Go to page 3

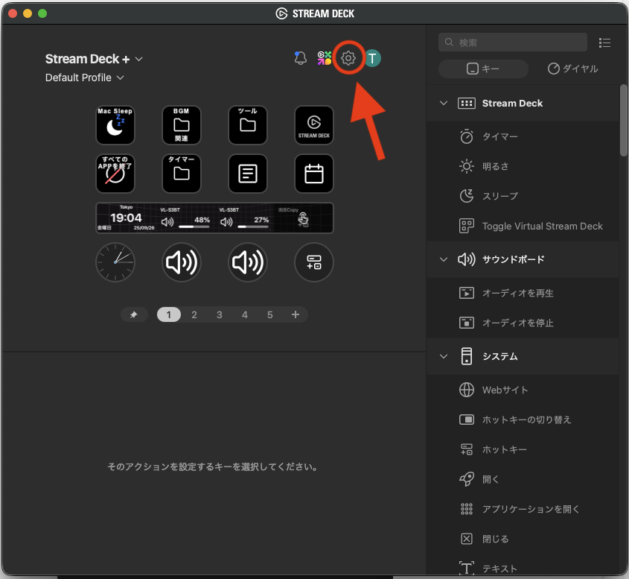[x=220, y=314]
